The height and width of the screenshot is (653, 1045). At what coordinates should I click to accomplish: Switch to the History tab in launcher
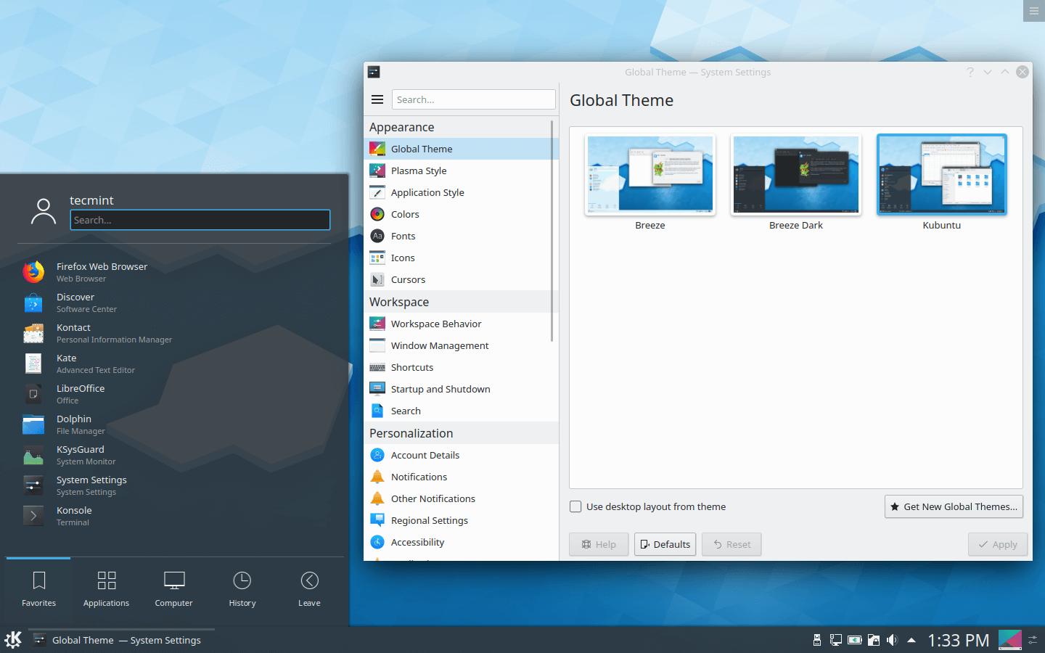tap(242, 588)
